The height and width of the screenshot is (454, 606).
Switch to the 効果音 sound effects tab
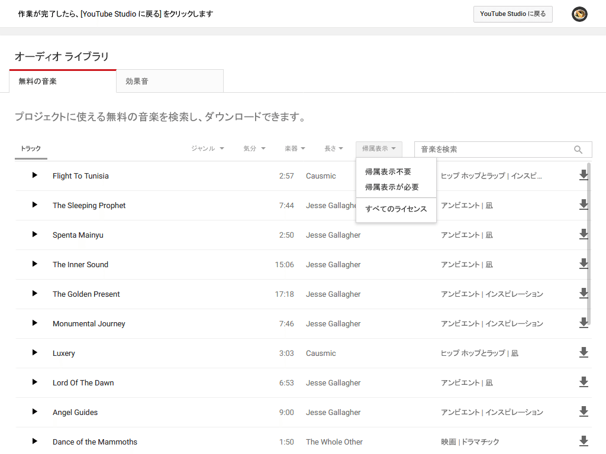click(x=170, y=81)
